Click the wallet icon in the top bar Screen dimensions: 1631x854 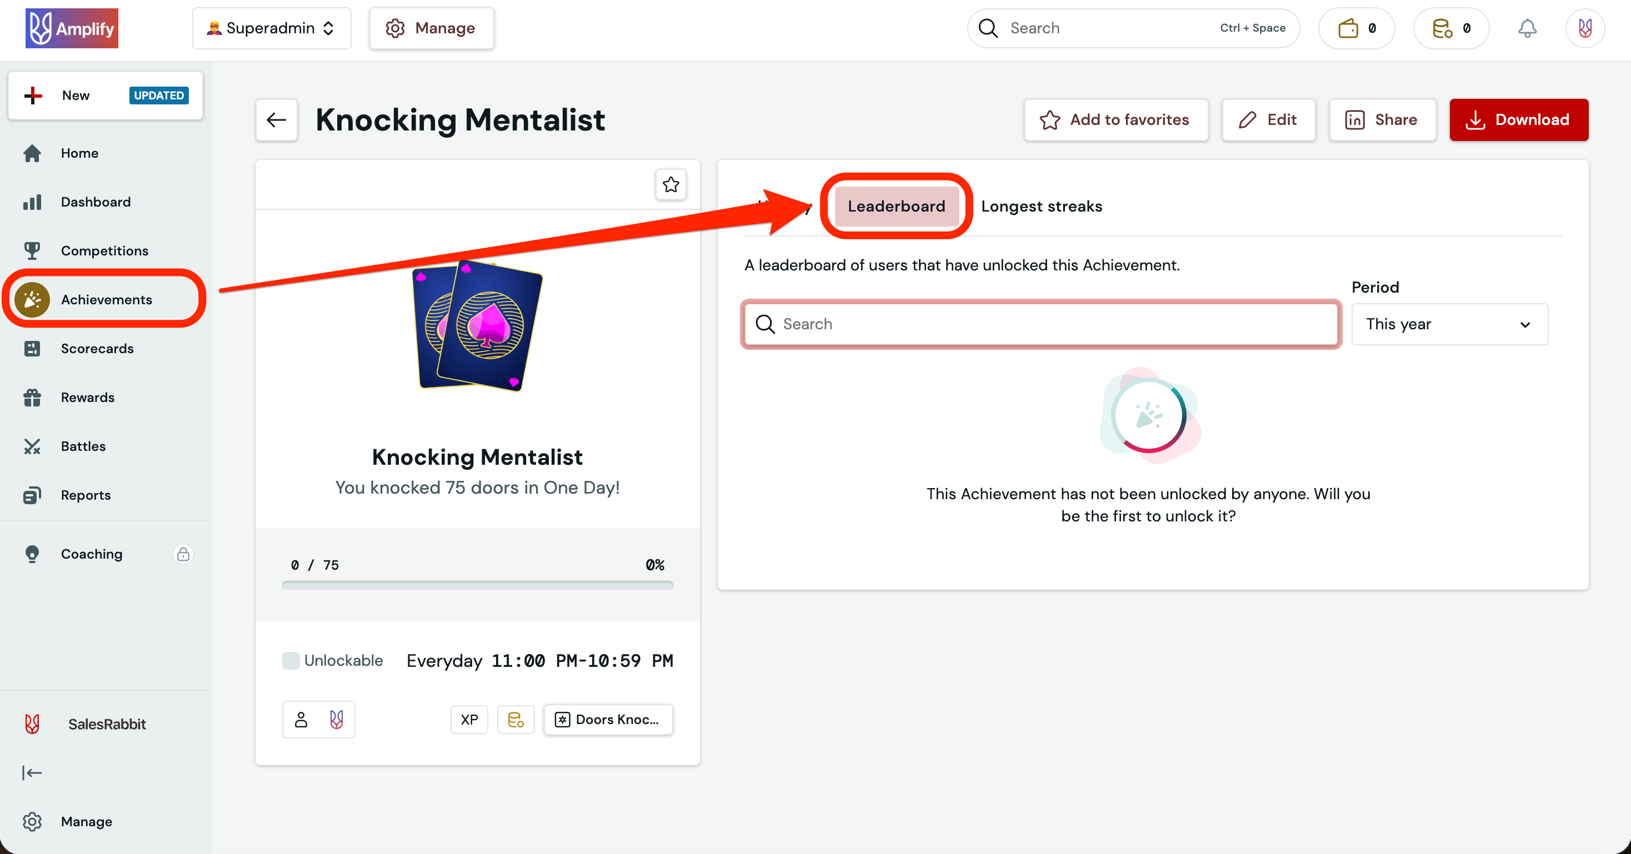(x=1348, y=28)
